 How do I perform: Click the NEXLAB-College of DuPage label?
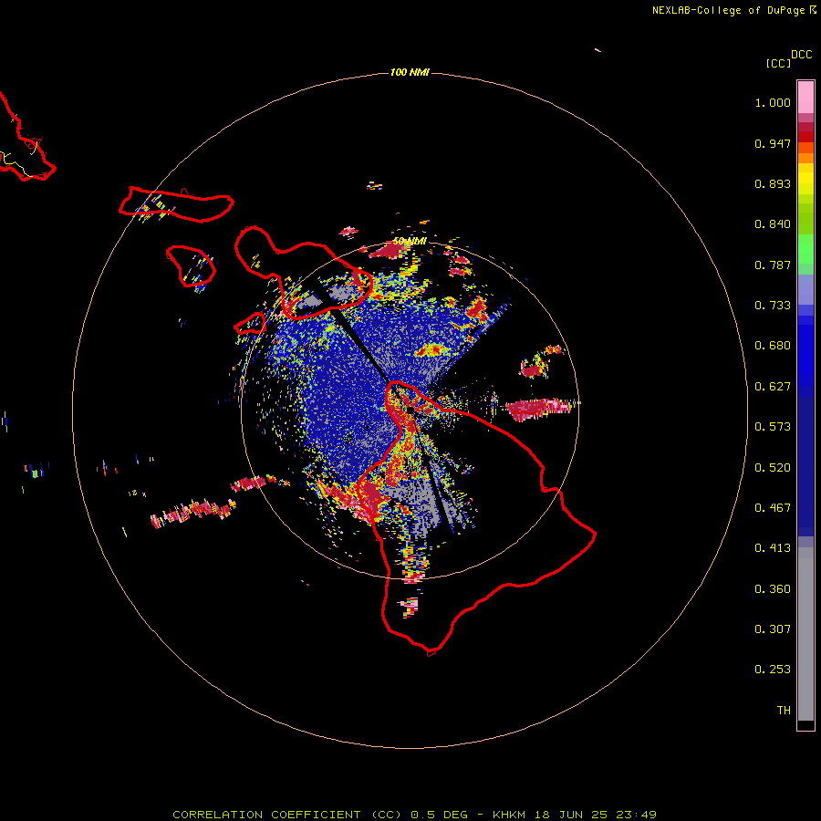728,10
